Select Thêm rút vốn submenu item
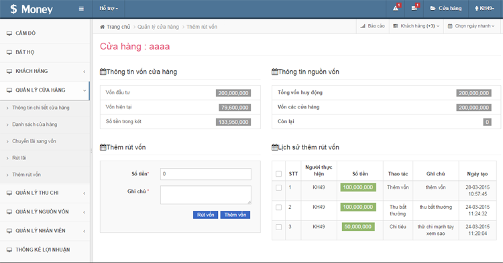 [26, 175]
